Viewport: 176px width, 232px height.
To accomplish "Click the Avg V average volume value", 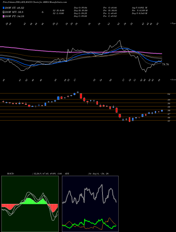I will pos(140,7).
